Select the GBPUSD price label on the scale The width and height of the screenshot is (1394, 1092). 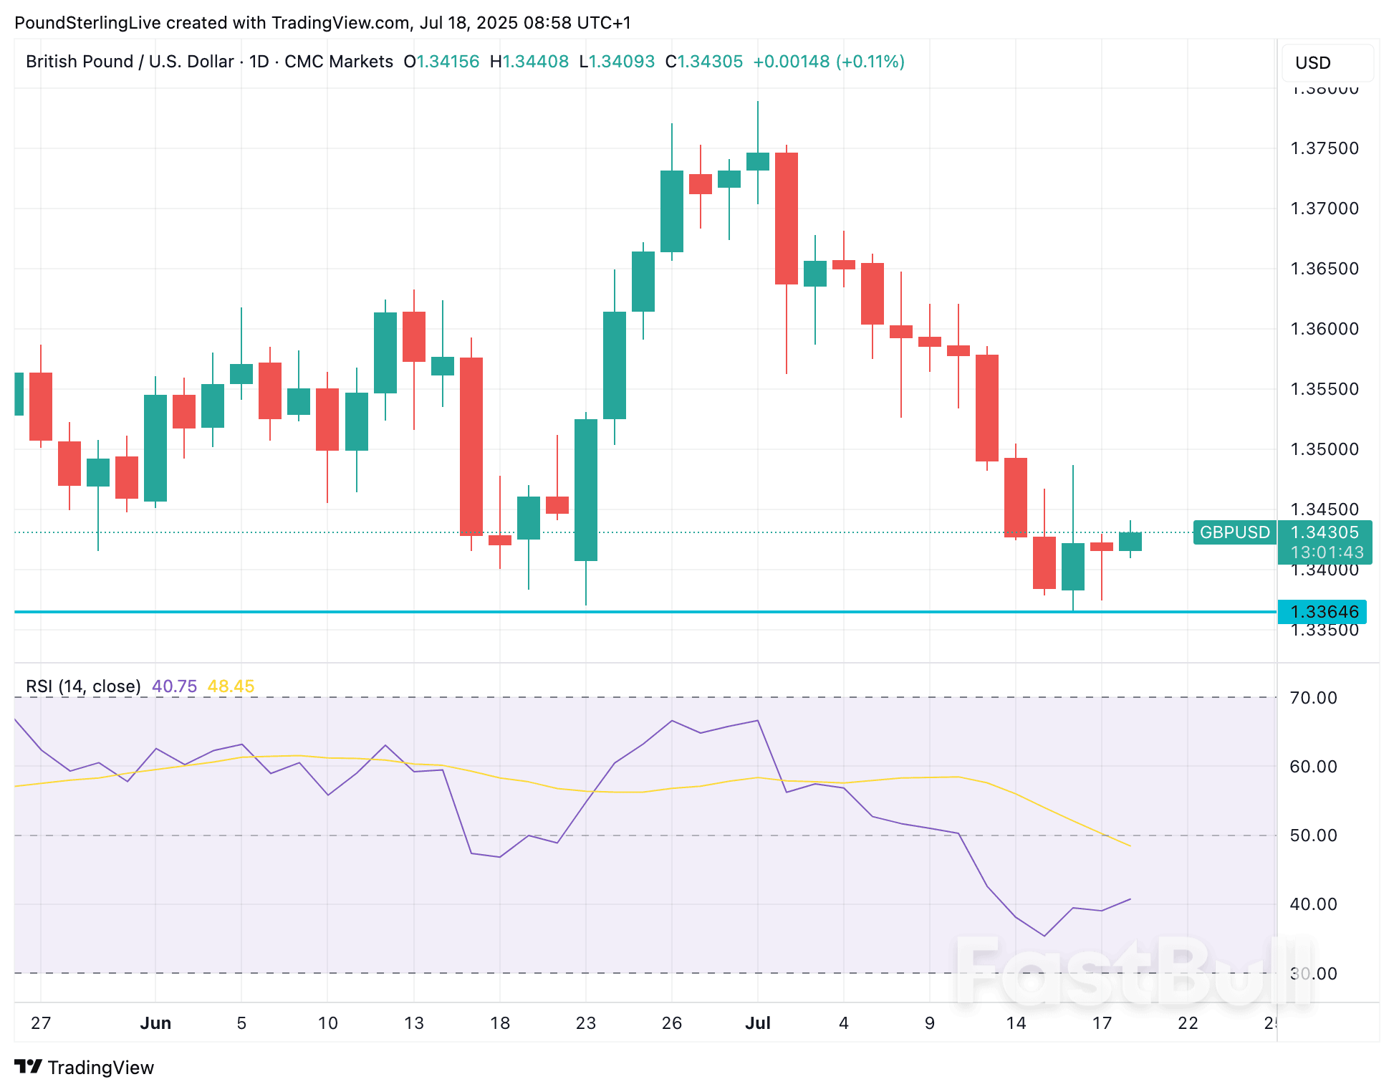1327,532
